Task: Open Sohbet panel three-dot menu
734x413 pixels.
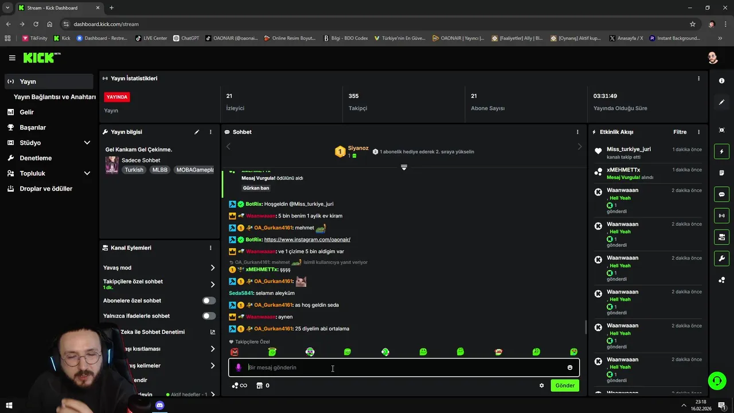Action: (577, 132)
